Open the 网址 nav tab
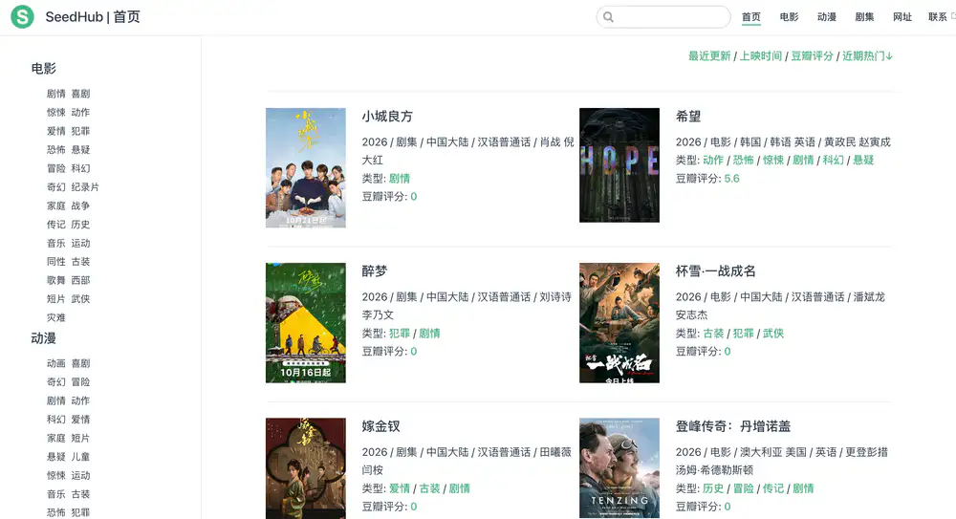Screen dimensions: 956x519 (902, 17)
